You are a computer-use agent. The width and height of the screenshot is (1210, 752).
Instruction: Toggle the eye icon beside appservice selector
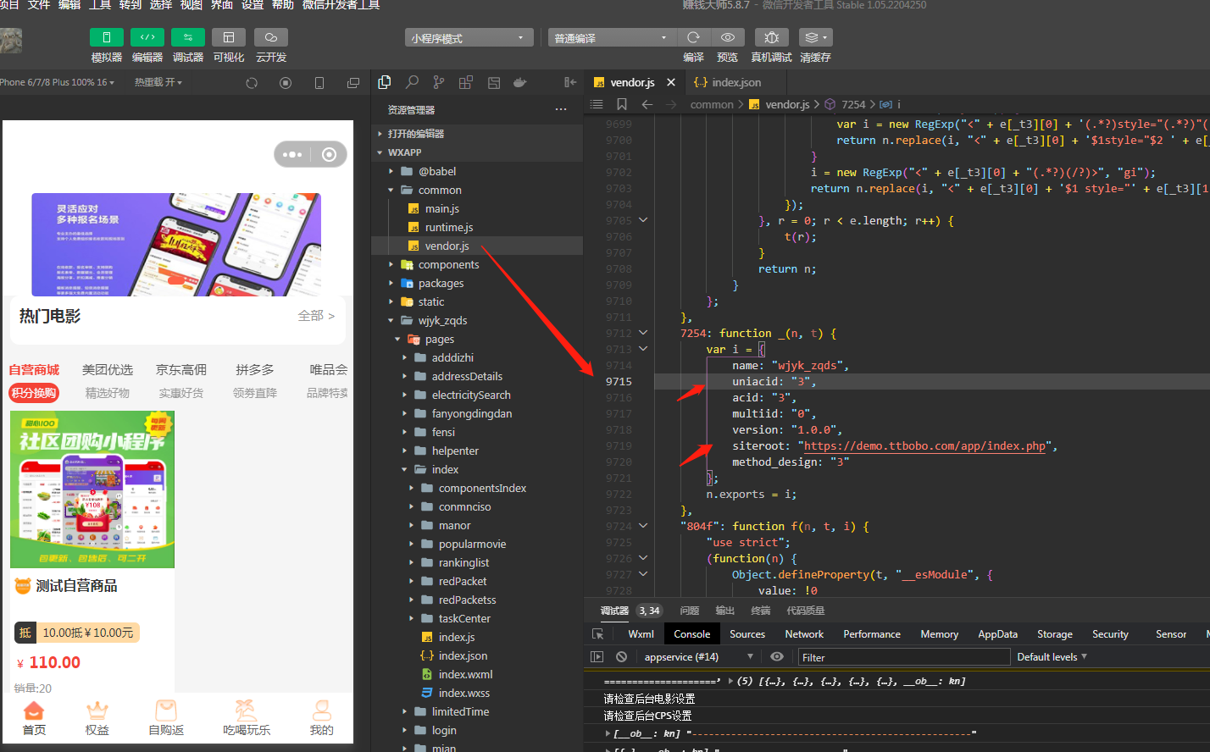pos(777,656)
